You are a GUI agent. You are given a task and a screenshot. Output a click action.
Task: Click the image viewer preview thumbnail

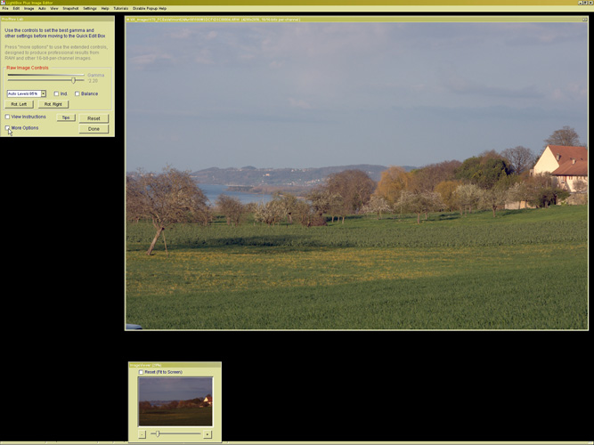[x=175, y=400]
